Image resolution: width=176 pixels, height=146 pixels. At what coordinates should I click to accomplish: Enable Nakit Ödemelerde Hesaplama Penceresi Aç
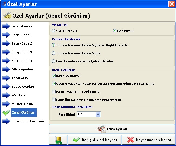coord(54,100)
